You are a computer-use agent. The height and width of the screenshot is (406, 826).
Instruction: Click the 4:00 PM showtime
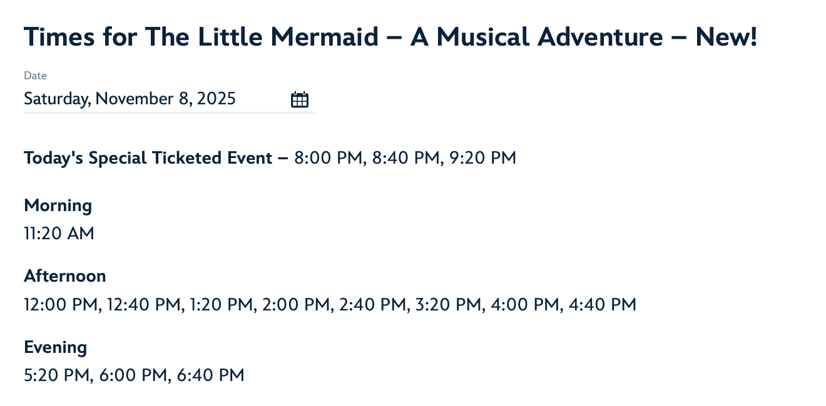tap(525, 305)
